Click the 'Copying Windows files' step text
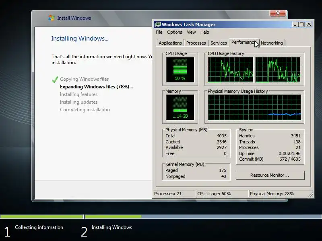Image resolution: width=322 pixels, height=241 pixels. coord(85,79)
